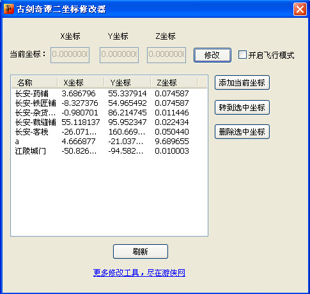Select the 长安-杂货… row
The height and width of the screenshot is (294, 310).
pos(109,113)
